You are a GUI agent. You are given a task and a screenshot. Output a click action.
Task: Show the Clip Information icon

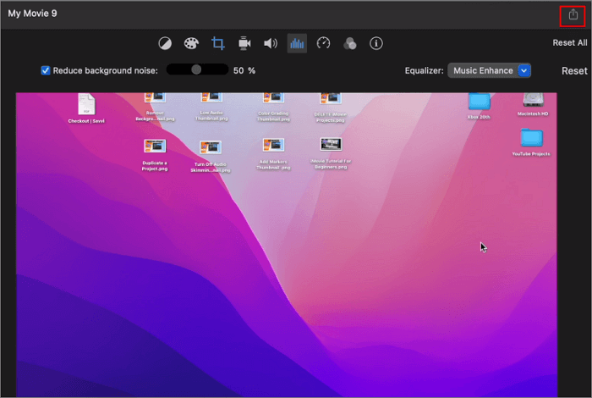376,43
